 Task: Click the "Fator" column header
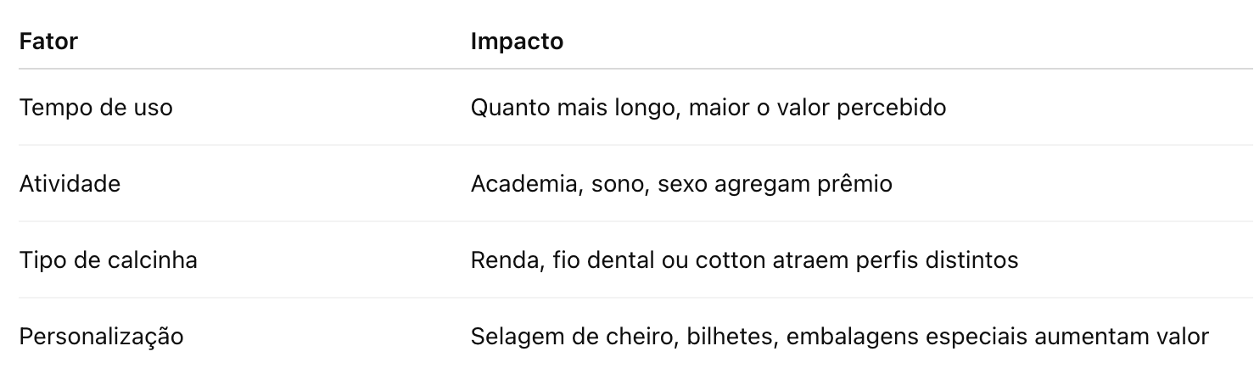click(x=48, y=42)
